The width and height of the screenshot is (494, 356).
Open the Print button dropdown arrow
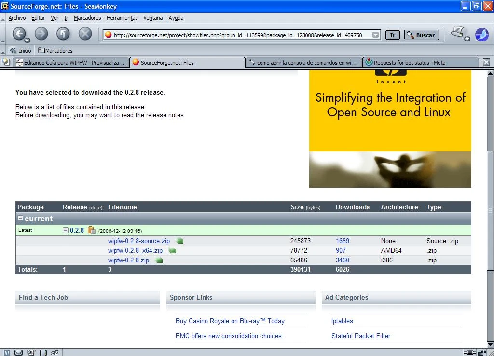[467, 39]
